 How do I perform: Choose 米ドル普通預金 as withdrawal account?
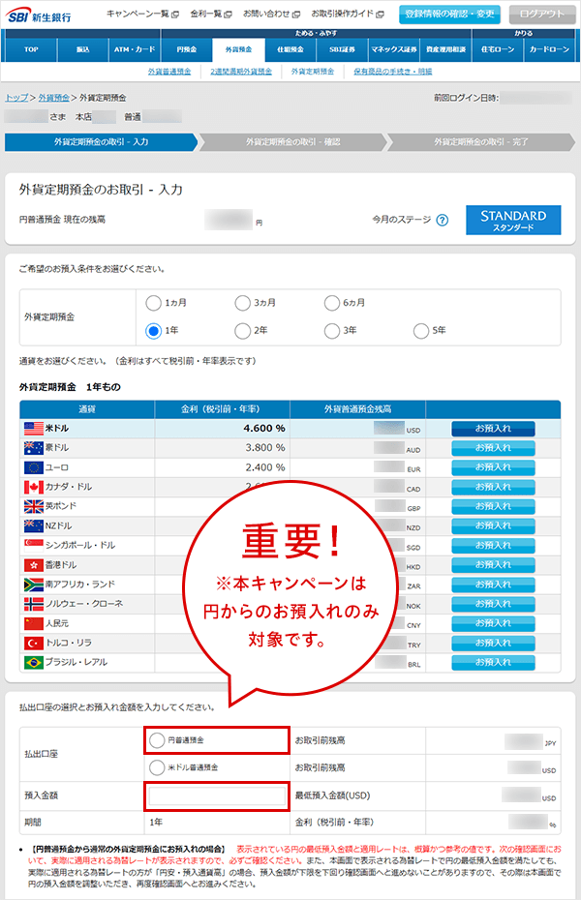click(157, 767)
